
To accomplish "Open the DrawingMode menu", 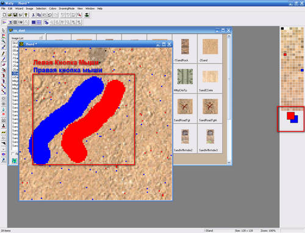I will (x=66, y=9).
